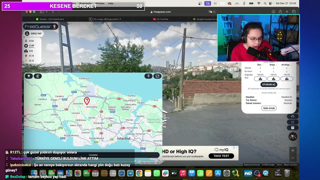This screenshot has width=320, height=180.
Task: Click Istanbul label on the map
Action: [x=123, y=138]
